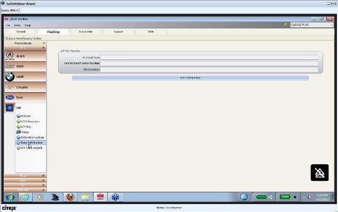
Task: Open the File menu
Action: tap(8, 25)
